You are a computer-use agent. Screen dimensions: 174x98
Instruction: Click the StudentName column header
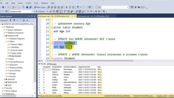(57, 67)
